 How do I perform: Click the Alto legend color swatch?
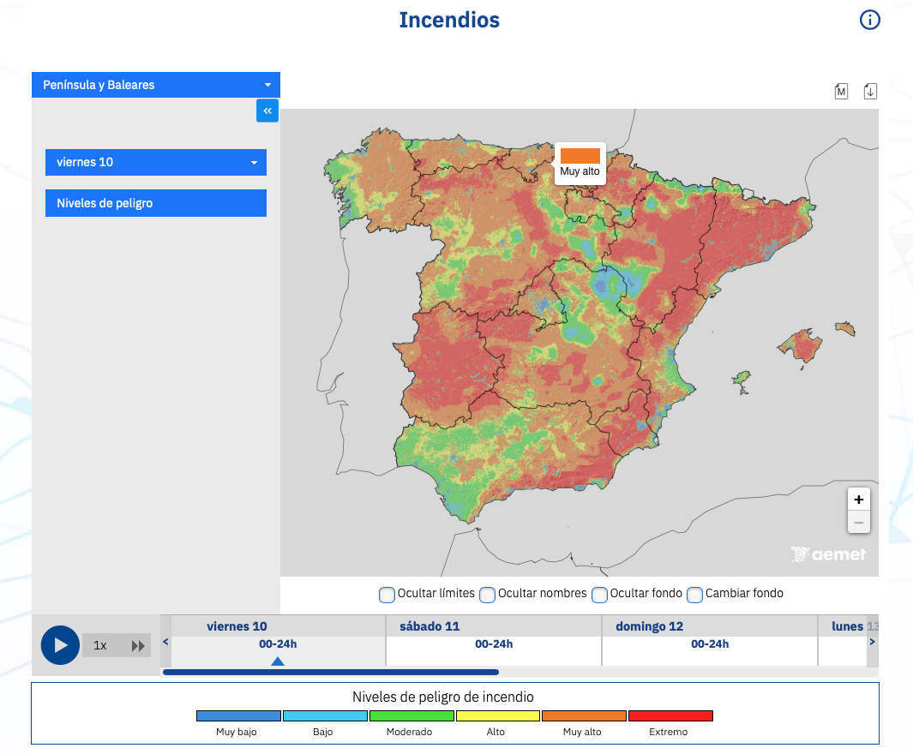tap(498, 715)
